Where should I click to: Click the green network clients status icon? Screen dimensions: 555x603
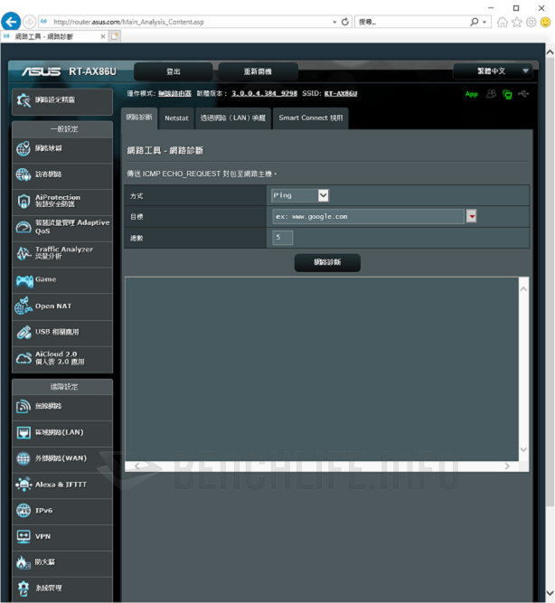507,94
